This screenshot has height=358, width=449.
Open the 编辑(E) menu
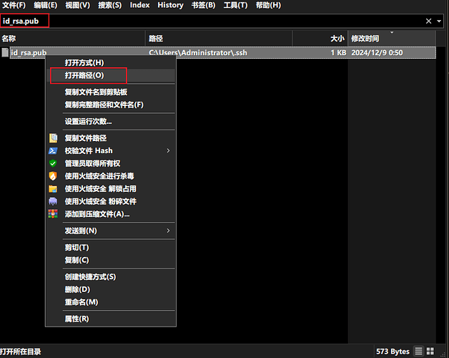tap(45, 5)
